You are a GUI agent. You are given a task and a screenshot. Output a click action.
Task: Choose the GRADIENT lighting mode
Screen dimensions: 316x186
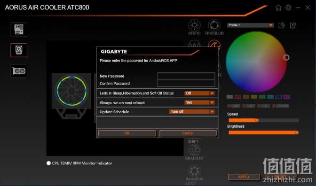[194, 152]
